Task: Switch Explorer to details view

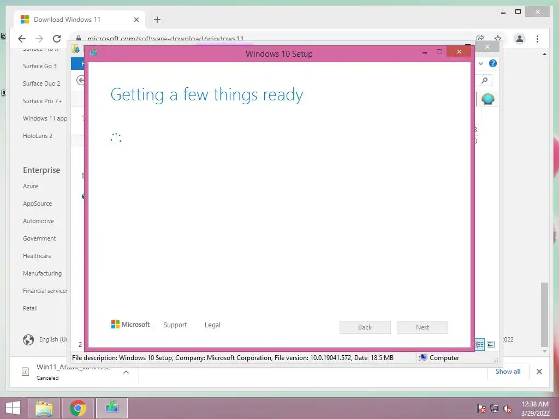Action: (x=480, y=344)
